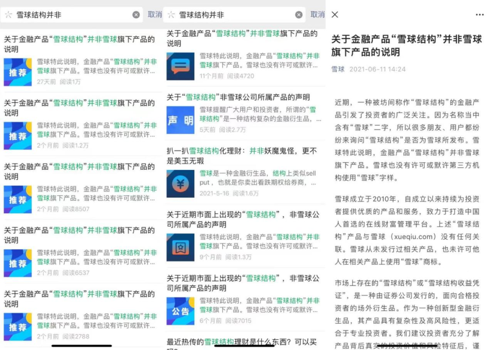Click the 2021-5-16 date in the middle results
The width and height of the screenshot is (489, 350).
tap(214, 194)
